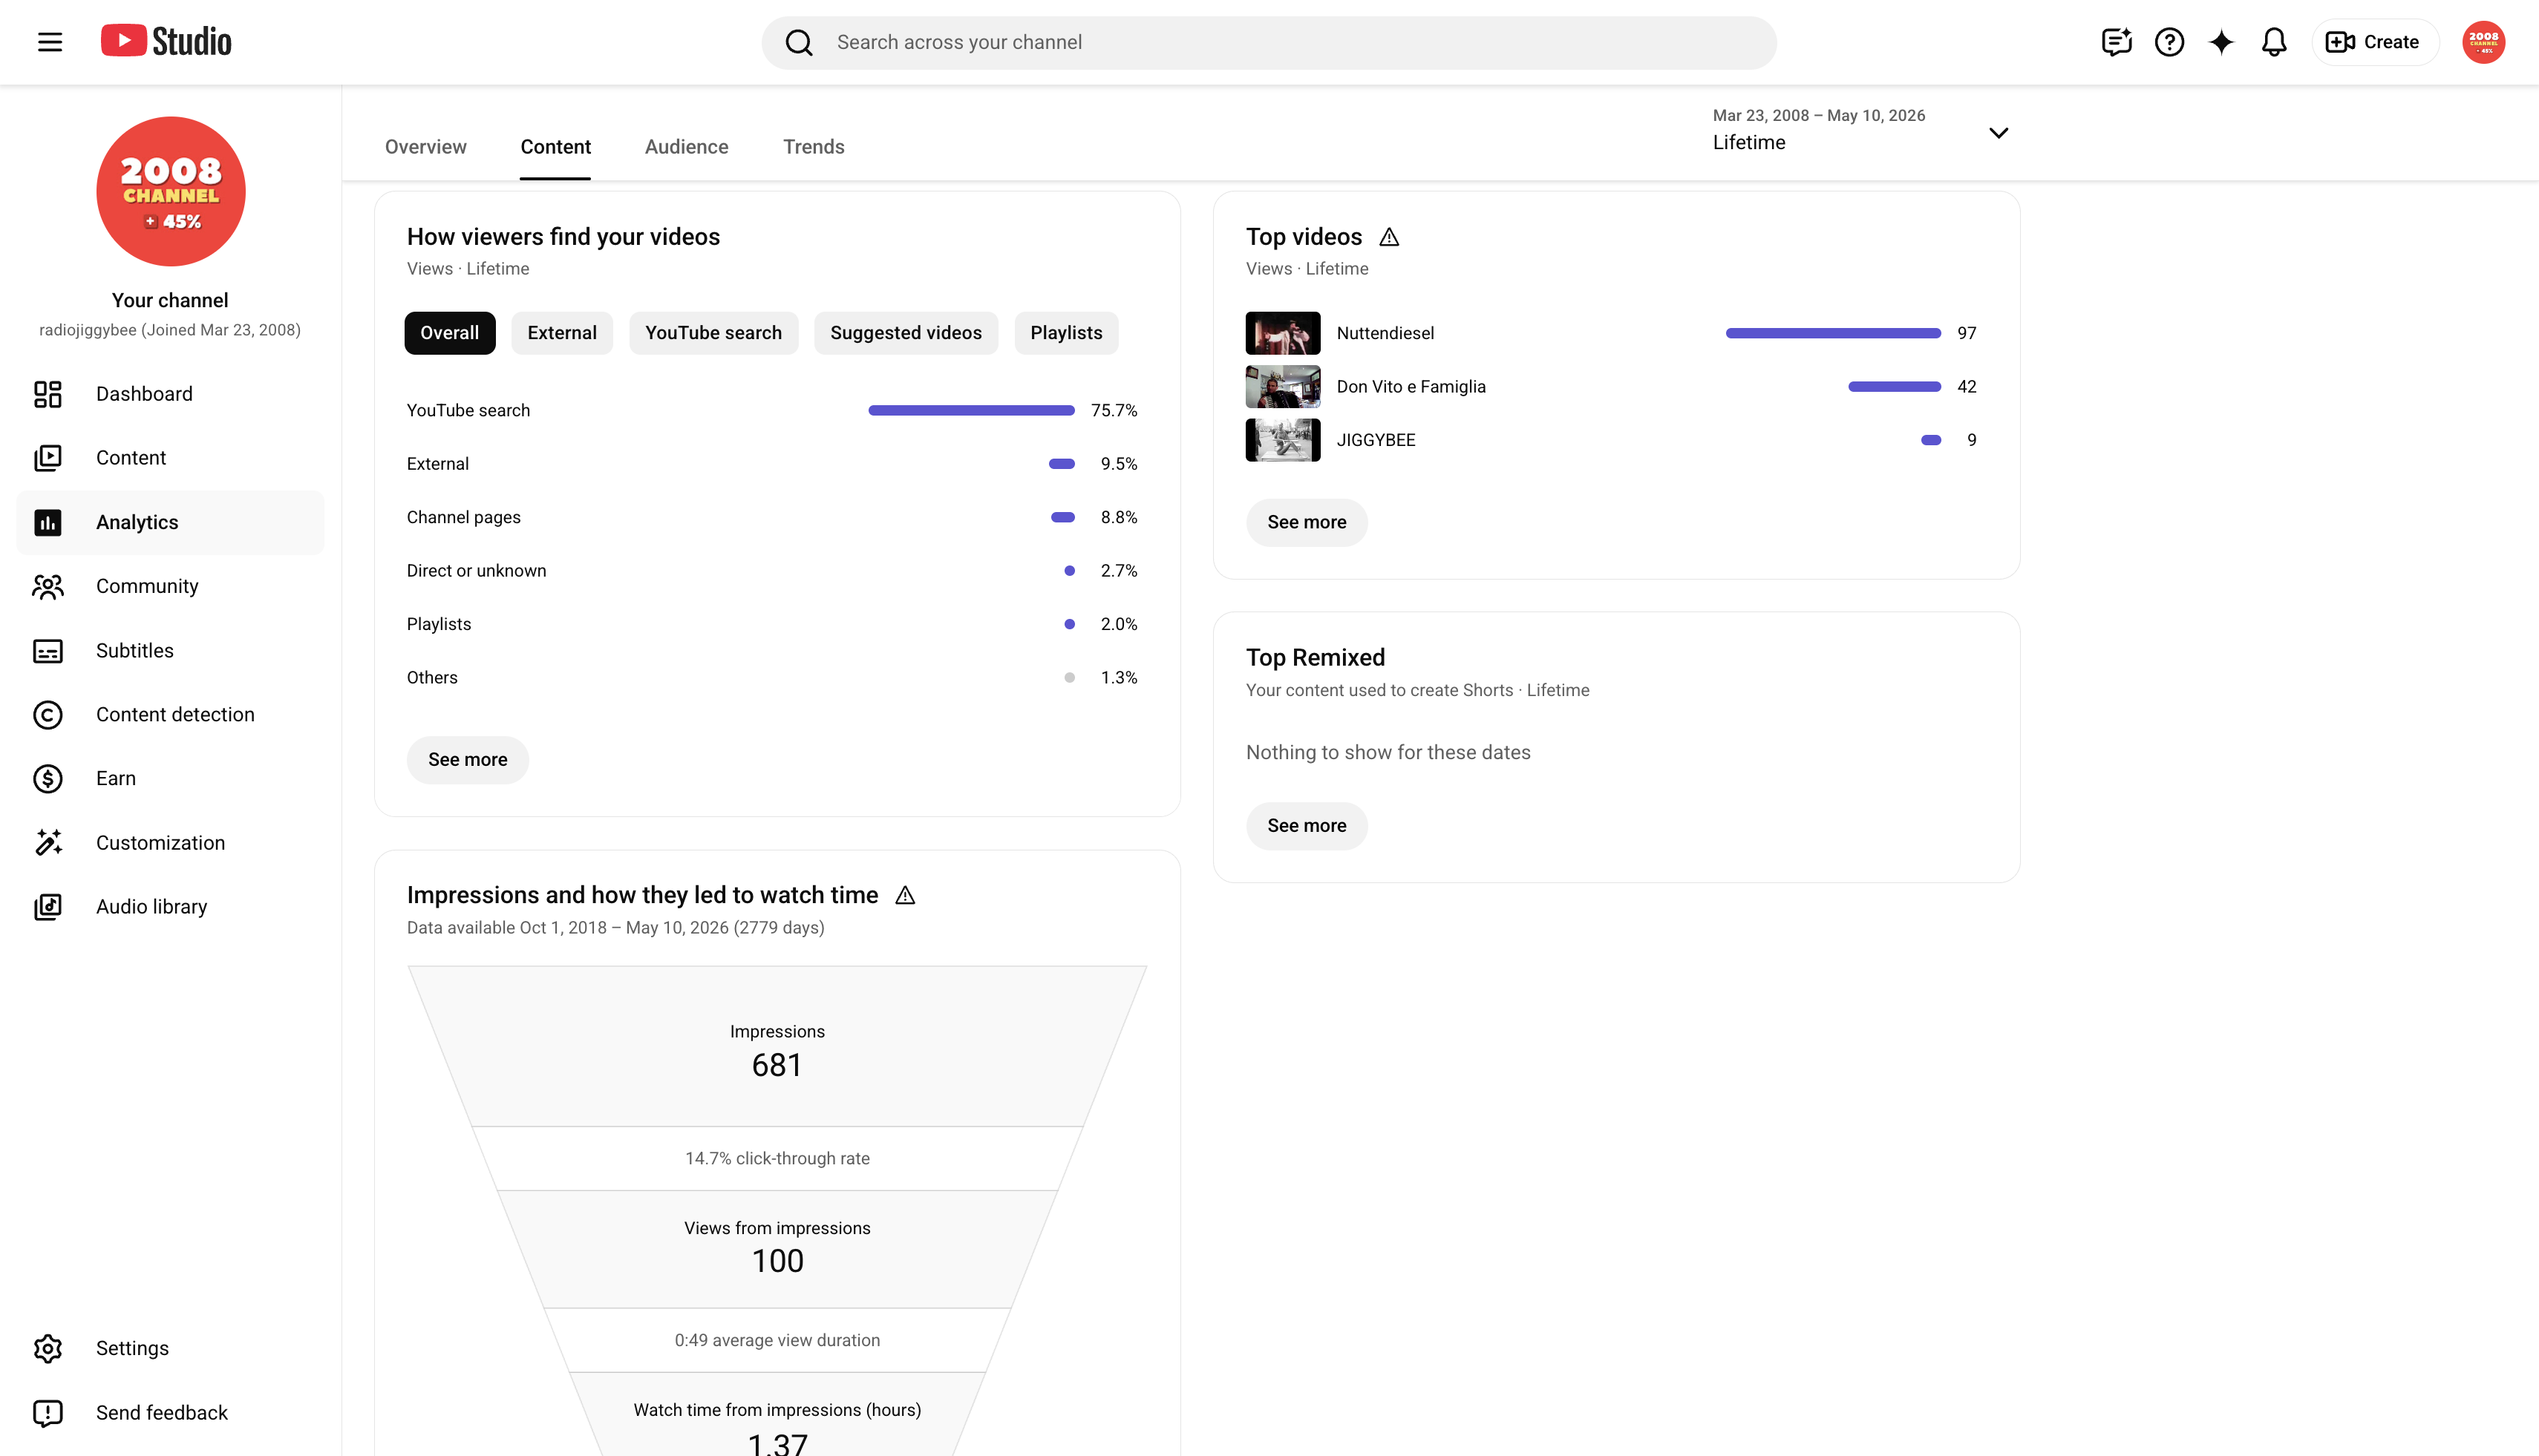Open the notifications bell
This screenshot has width=2539, height=1456.
pyautogui.click(x=2274, y=42)
